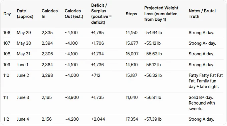
Task: Click the 17,354 steps cell
Action: coord(132,119)
